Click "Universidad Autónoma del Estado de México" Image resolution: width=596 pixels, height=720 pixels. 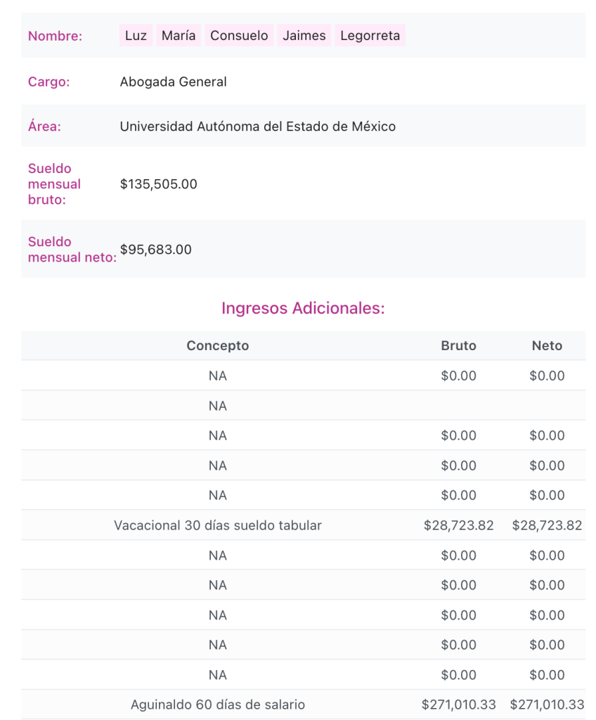tap(257, 127)
